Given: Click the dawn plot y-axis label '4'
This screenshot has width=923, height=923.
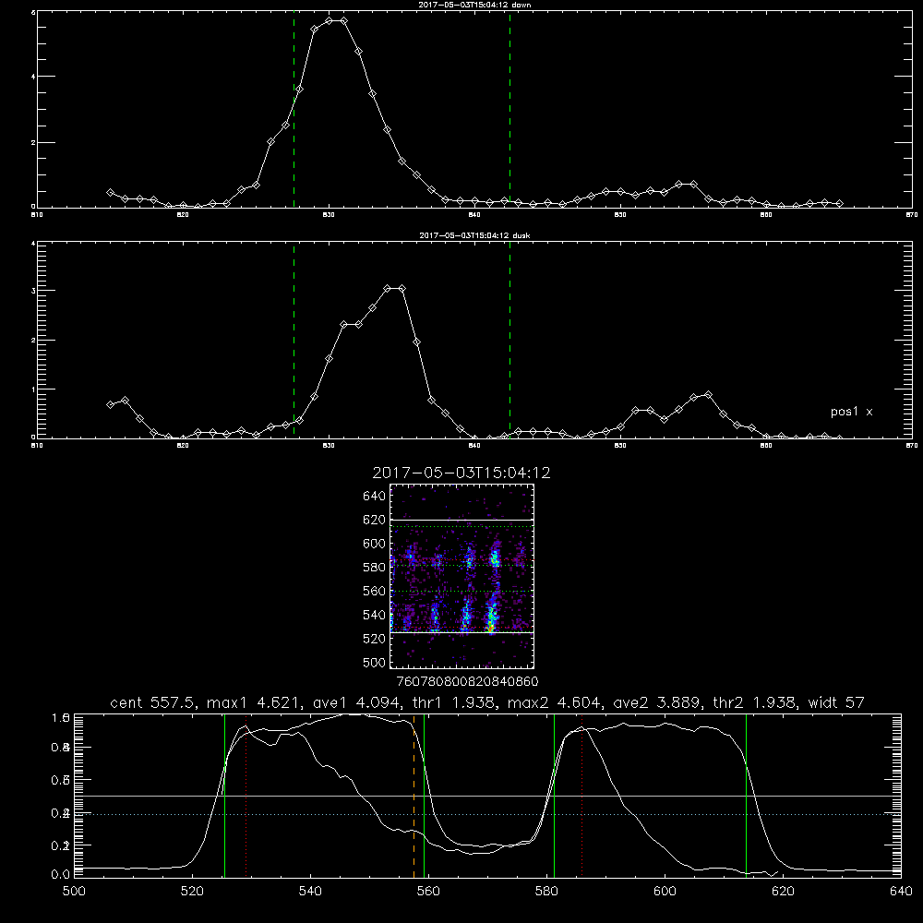Looking at the screenshot, I should pos(33,77).
